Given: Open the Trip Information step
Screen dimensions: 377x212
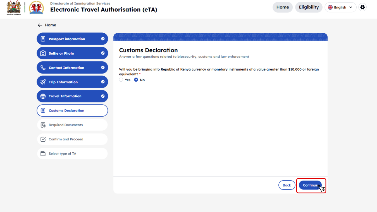Looking at the screenshot, I should point(72,82).
